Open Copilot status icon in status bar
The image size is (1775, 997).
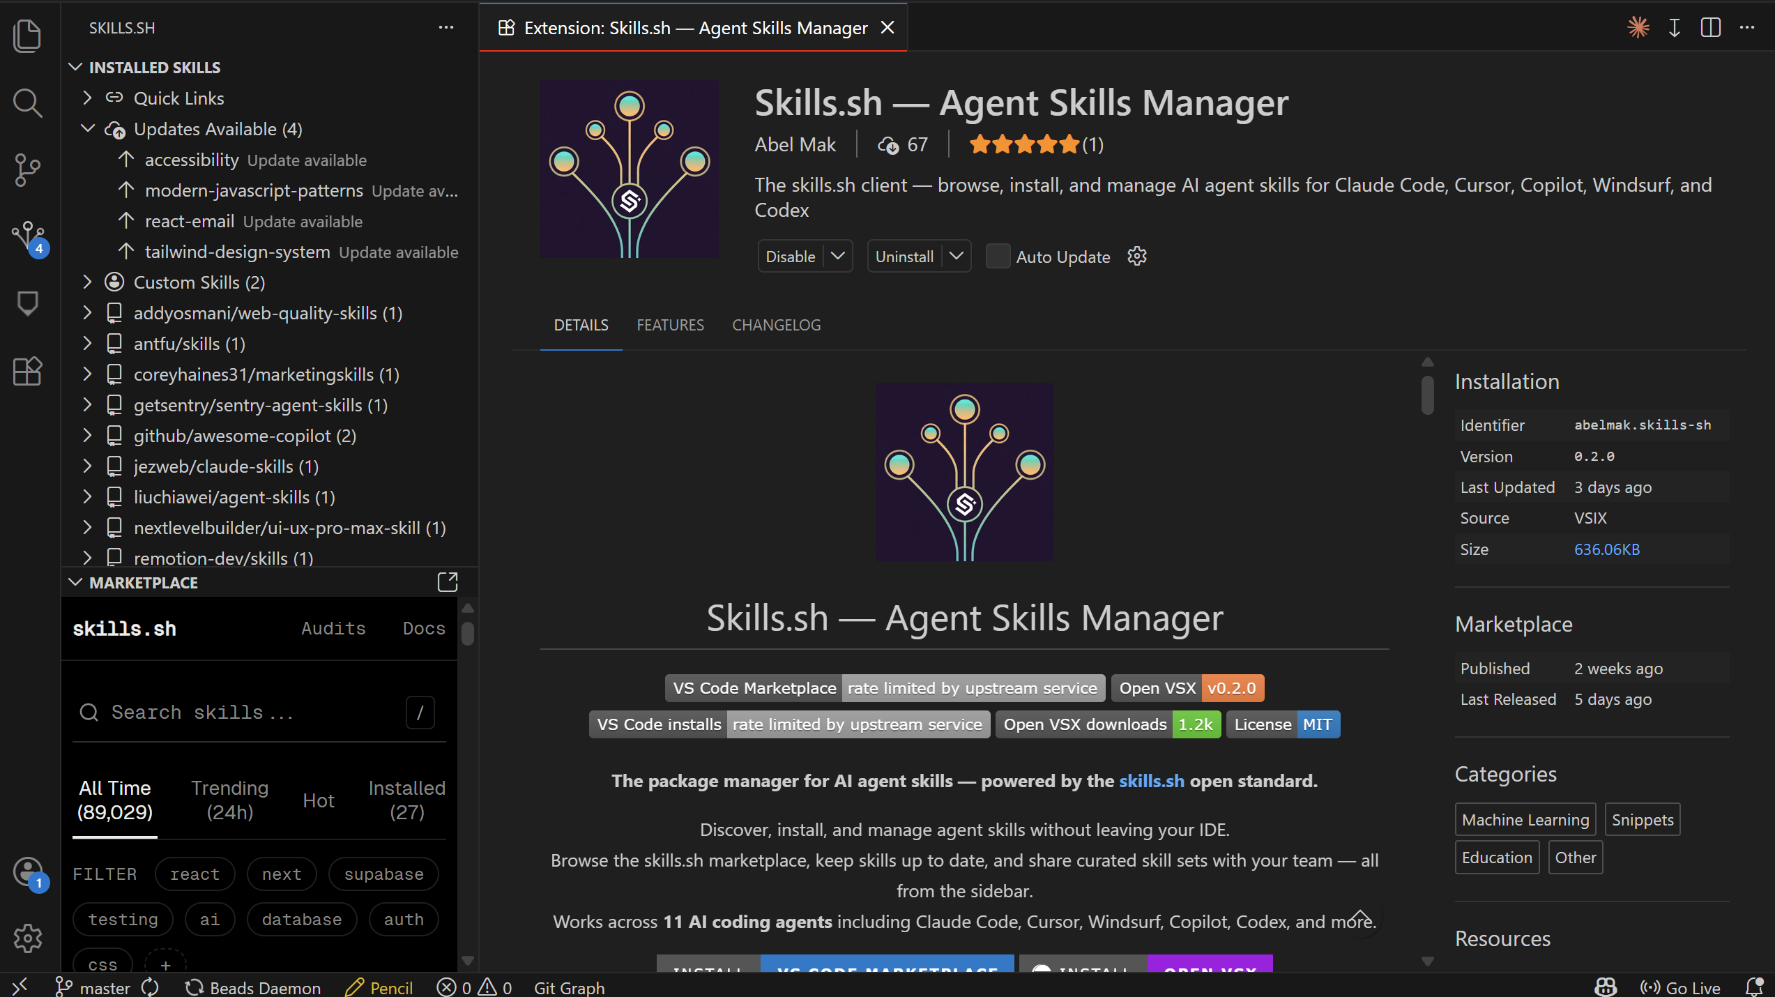point(1606,987)
